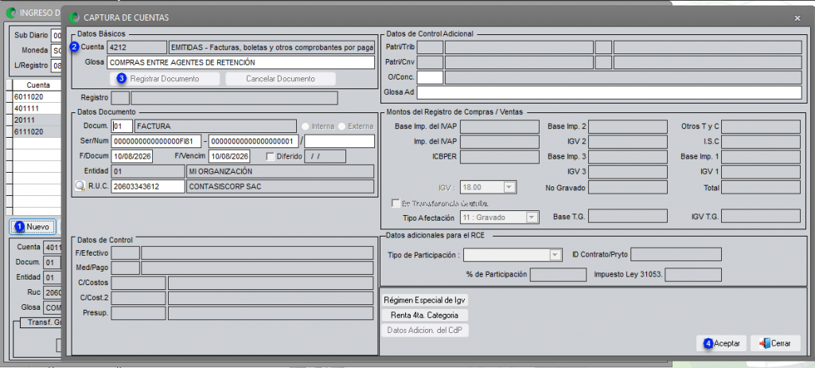This screenshot has height=368, width=815.
Task: Click the F/Docum date field
Action: click(x=131, y=156)
